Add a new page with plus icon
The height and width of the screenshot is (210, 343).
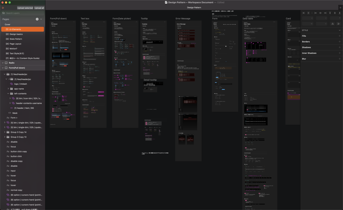37,19
